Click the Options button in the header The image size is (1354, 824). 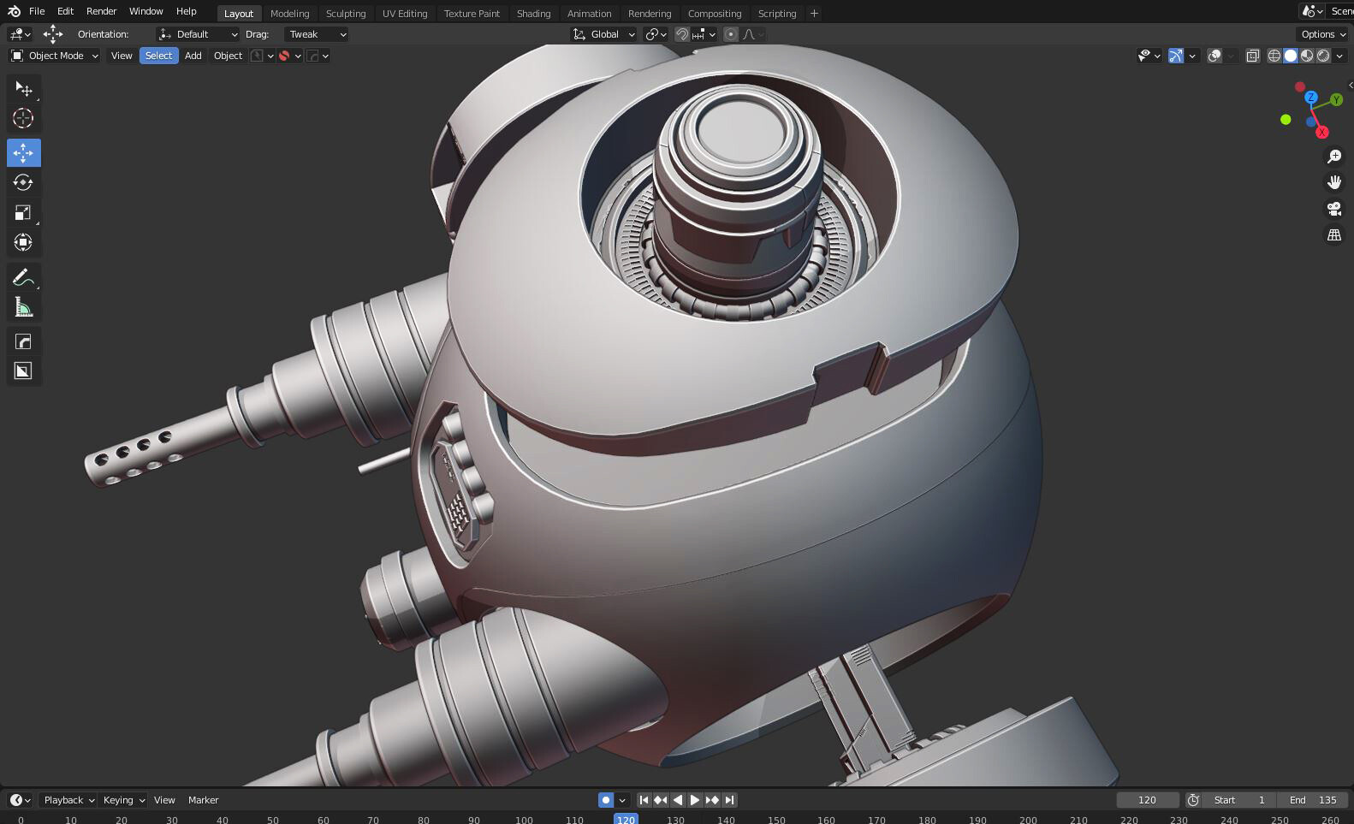(1322, 34)
